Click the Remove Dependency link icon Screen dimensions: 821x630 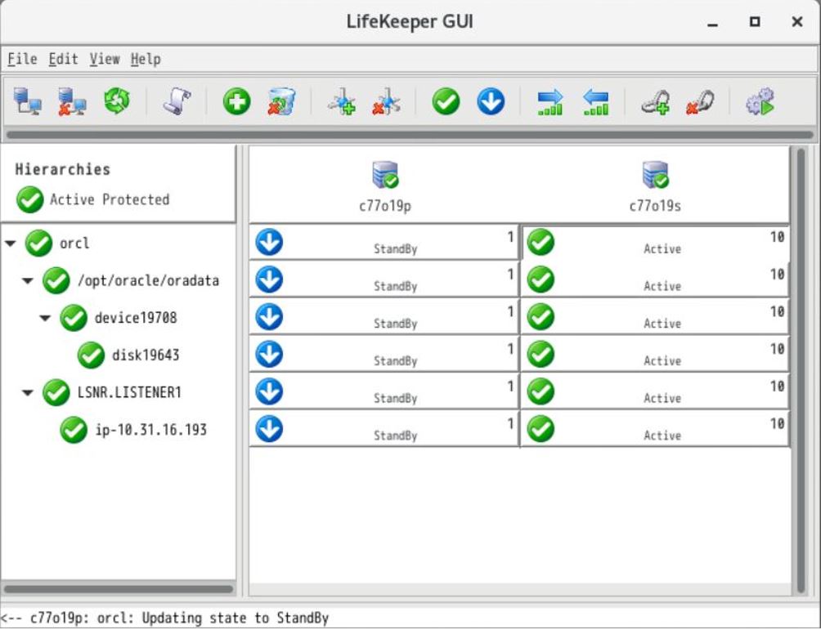pyautogui.click(x=700, y=102)
